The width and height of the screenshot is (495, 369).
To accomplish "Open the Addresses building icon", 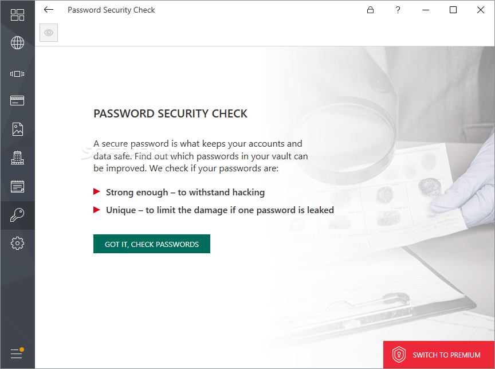I will pyautogui.click(x=17, y=158).
